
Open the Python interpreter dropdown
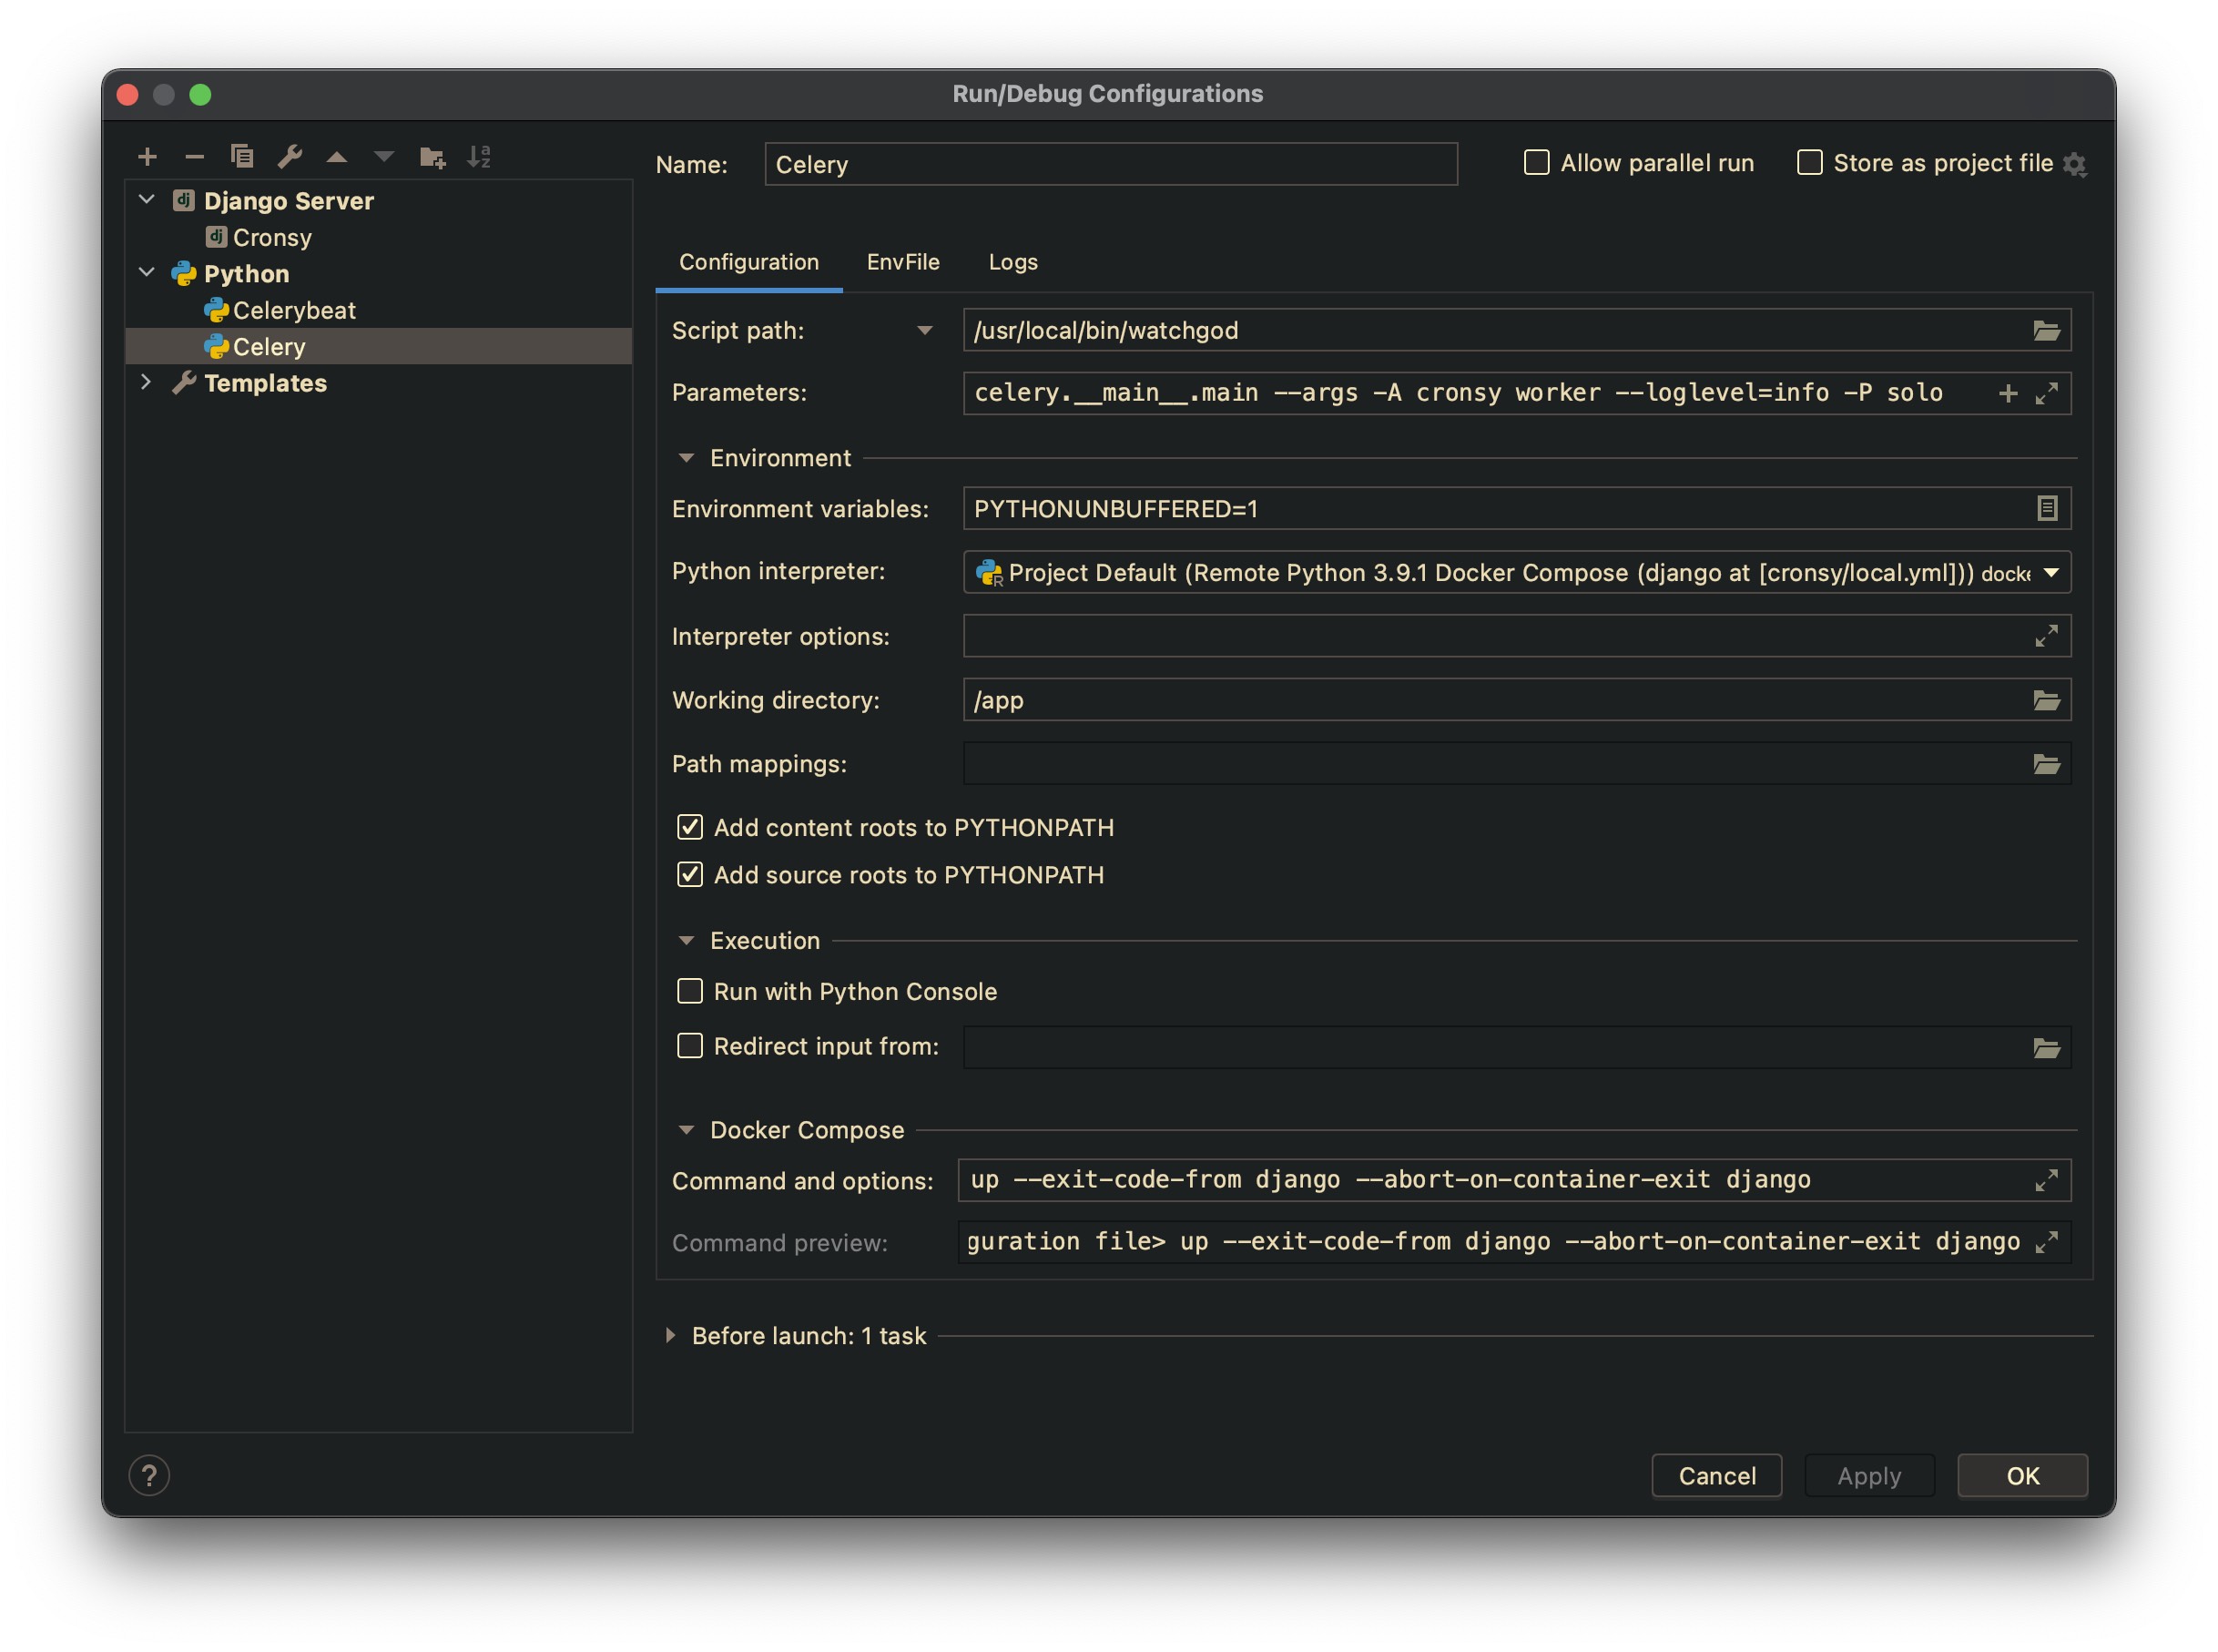coord(2051,573)
